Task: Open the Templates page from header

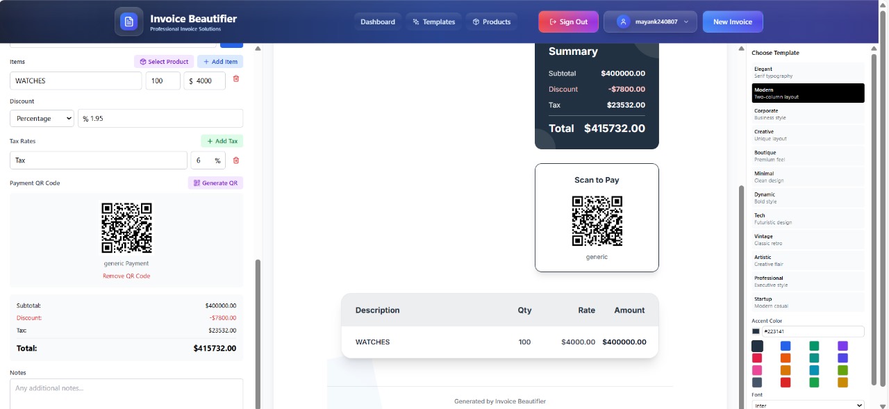Action: tap(434, 22)
